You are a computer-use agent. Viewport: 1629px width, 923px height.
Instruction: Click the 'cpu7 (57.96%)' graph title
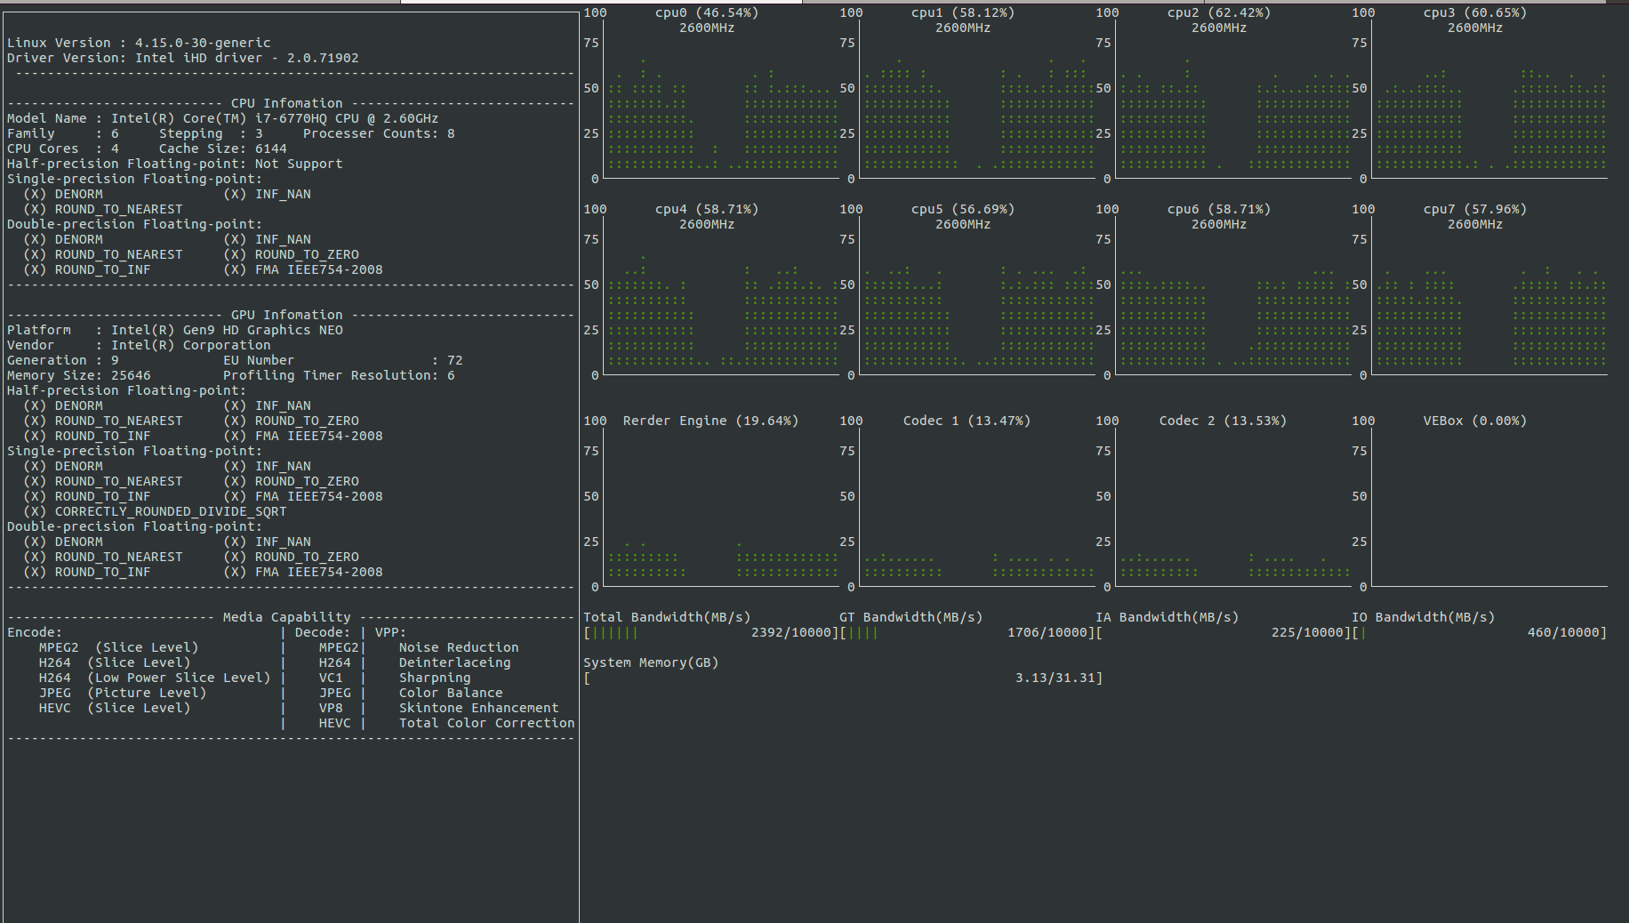coord(1475,209)
